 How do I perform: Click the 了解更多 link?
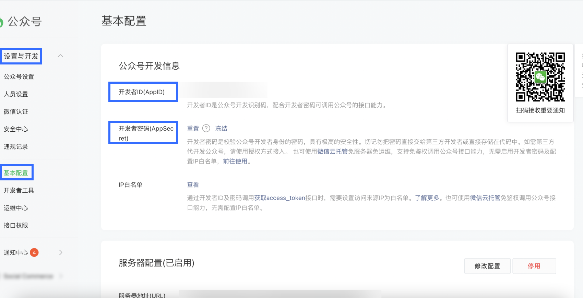[427, 198]
